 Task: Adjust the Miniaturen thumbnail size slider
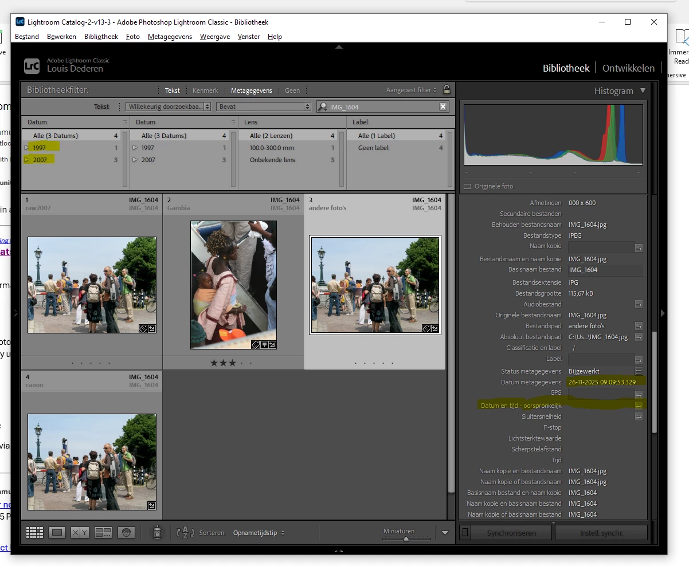(406, 539)
